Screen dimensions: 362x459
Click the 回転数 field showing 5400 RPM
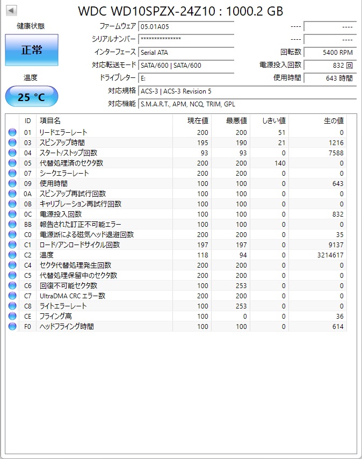coord(330,52)
